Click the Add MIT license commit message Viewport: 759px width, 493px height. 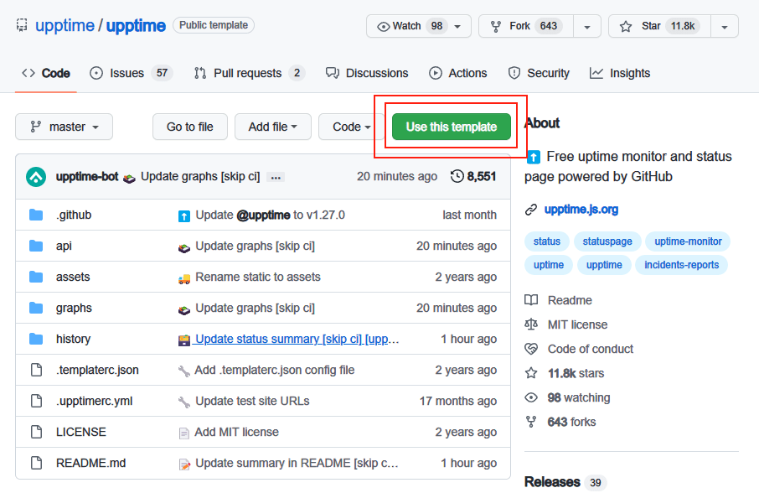click(x=237, y=432)
